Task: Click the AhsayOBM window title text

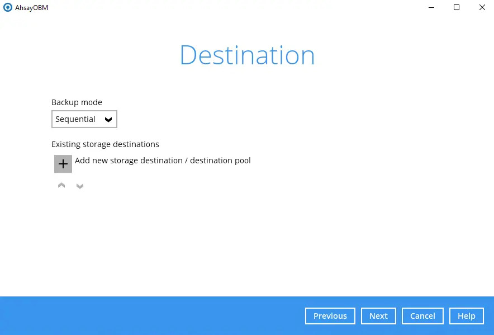Action: (x=31, y=8)
